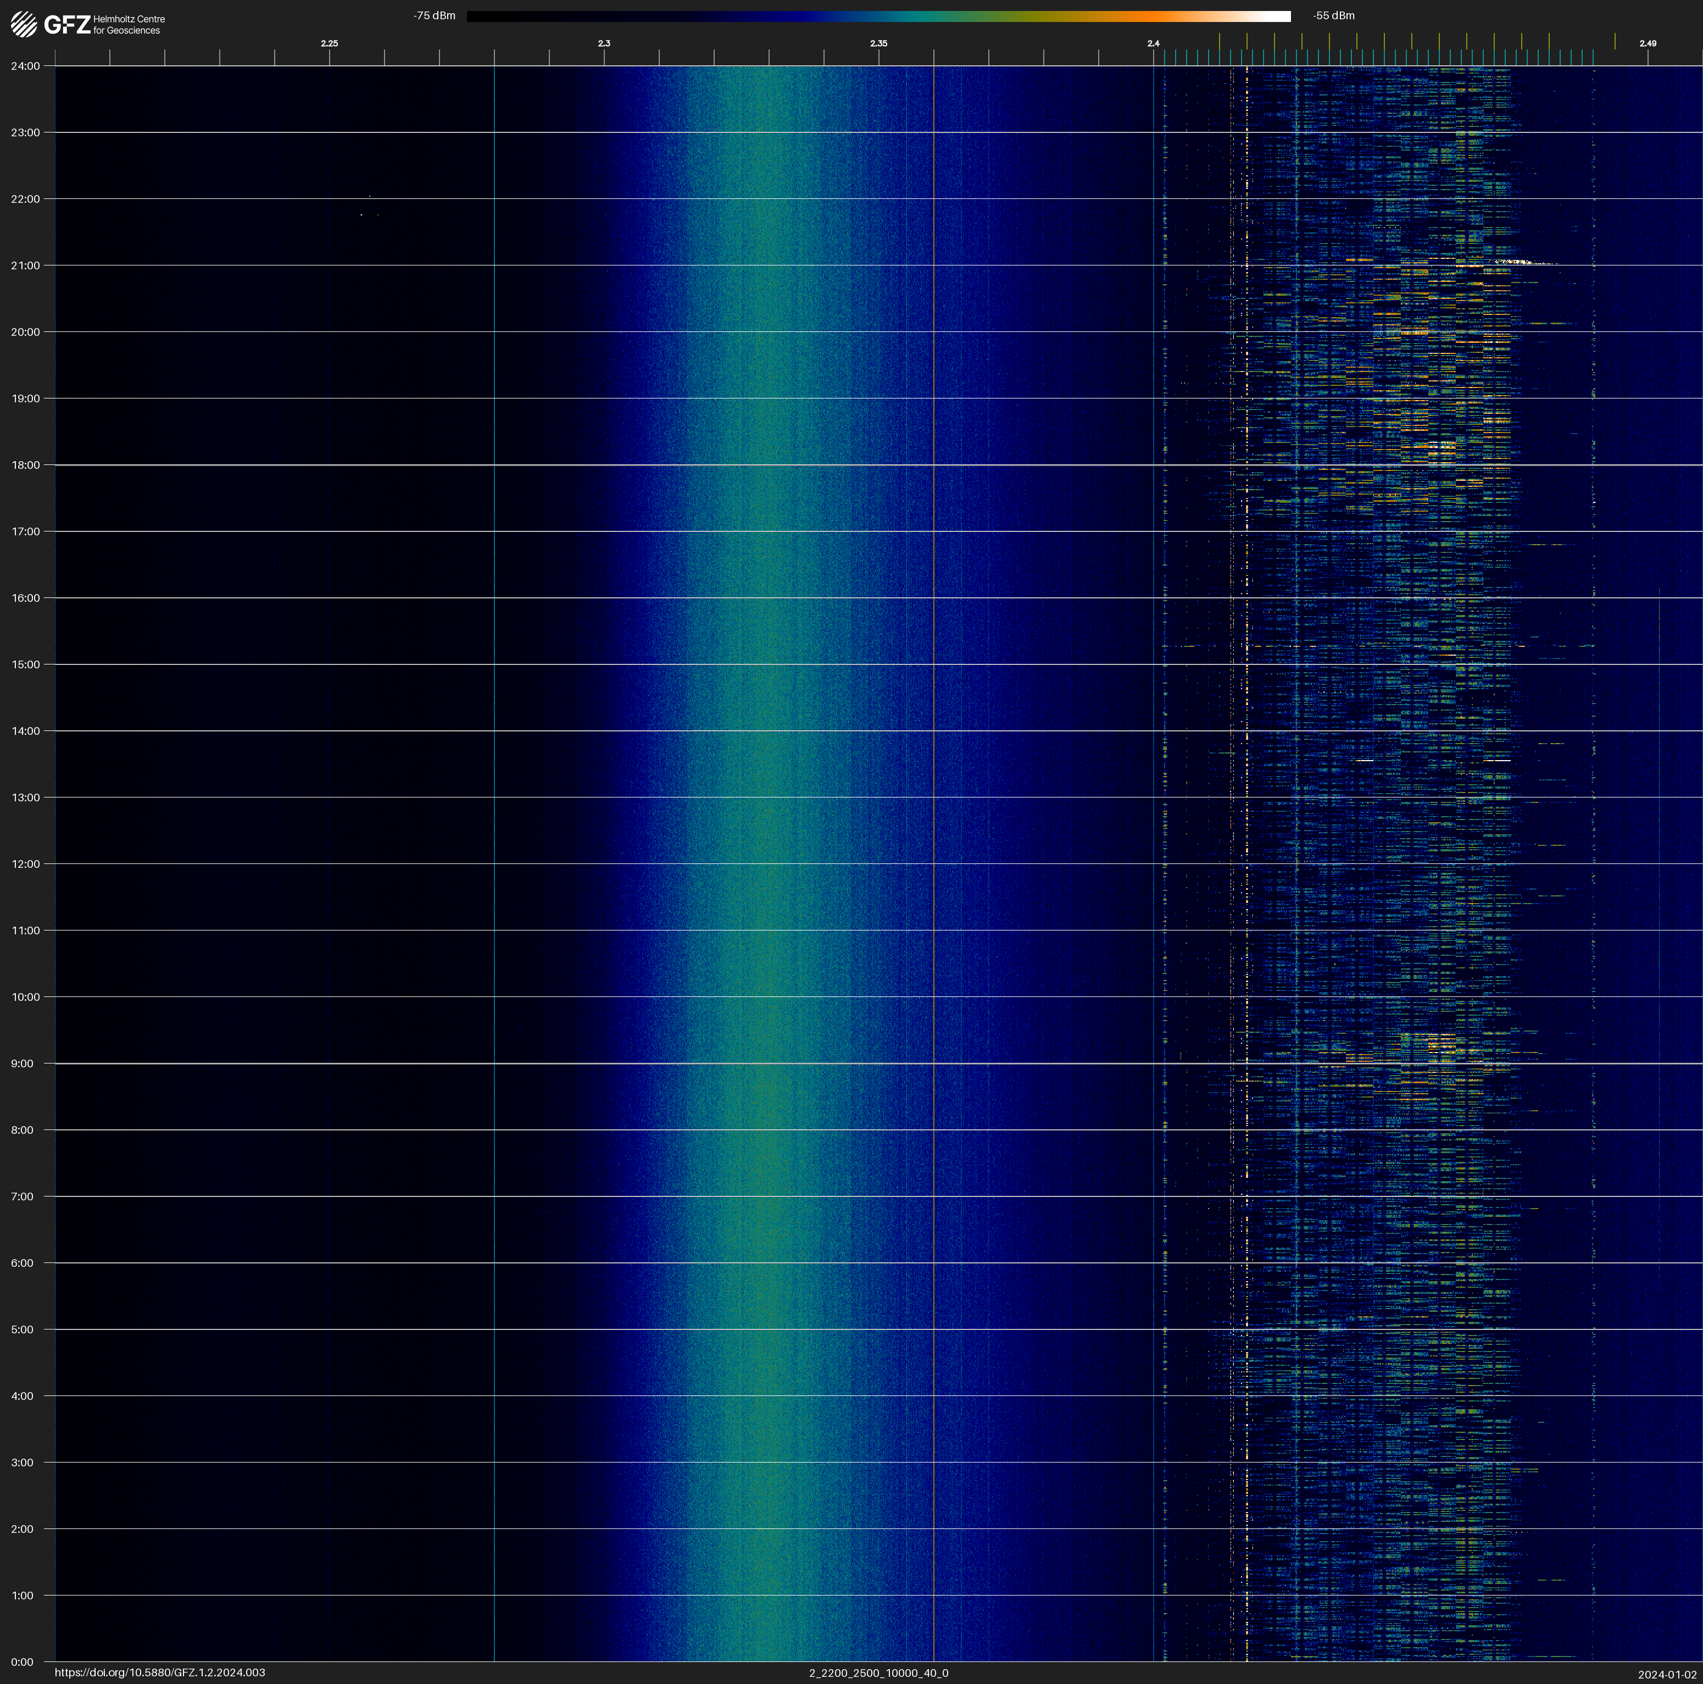Screen dimensions: 1703x1684
Task: Click the -75 dBm scale label
Action: [435, 16]
